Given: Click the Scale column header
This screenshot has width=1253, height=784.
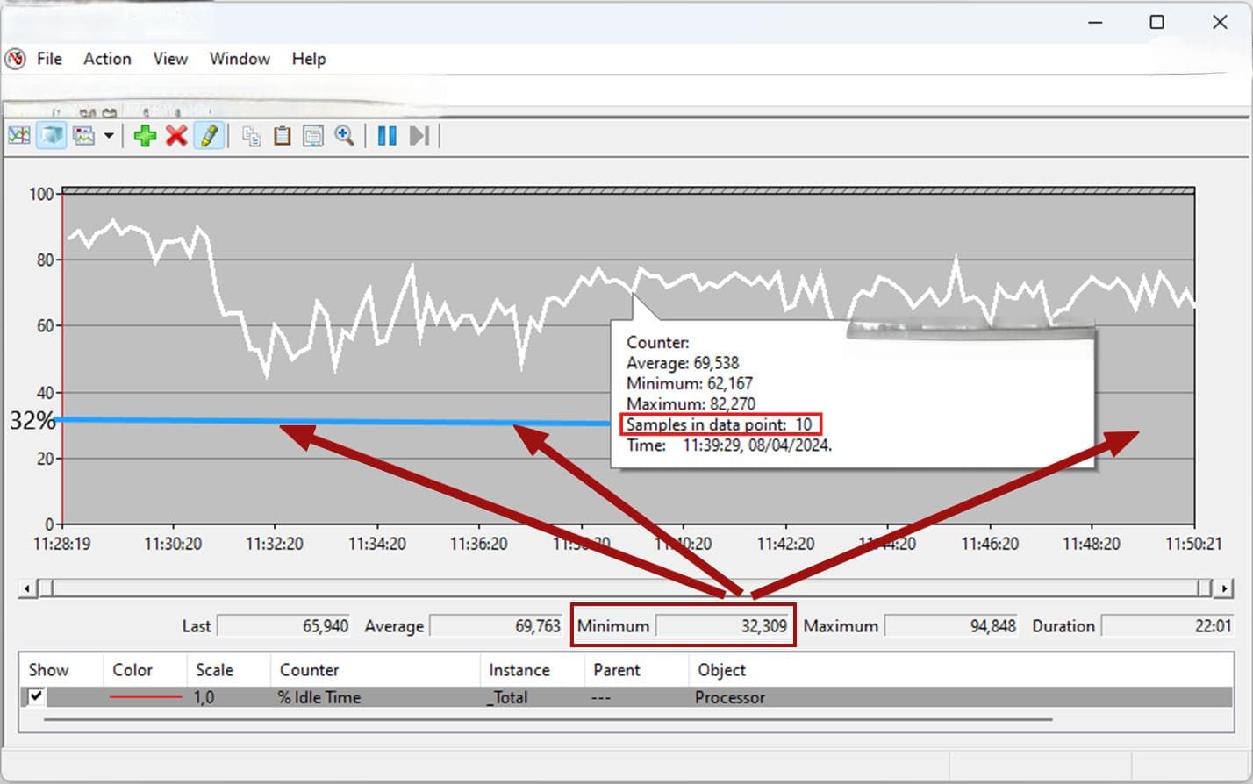Looking at the screenshot, I should click(x=214, y=670).
